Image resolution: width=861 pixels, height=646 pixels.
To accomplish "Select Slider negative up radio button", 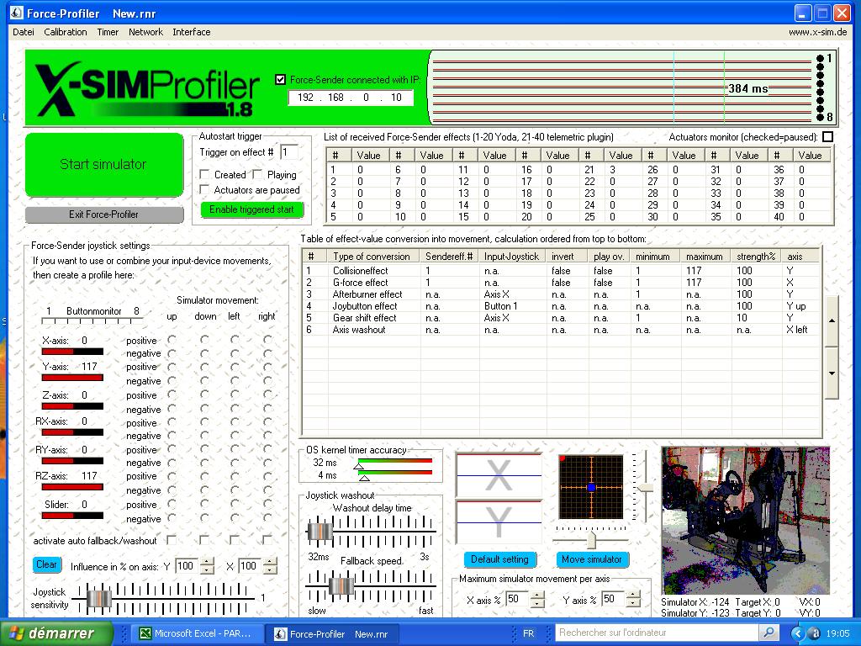I will (x=172, y=518).
